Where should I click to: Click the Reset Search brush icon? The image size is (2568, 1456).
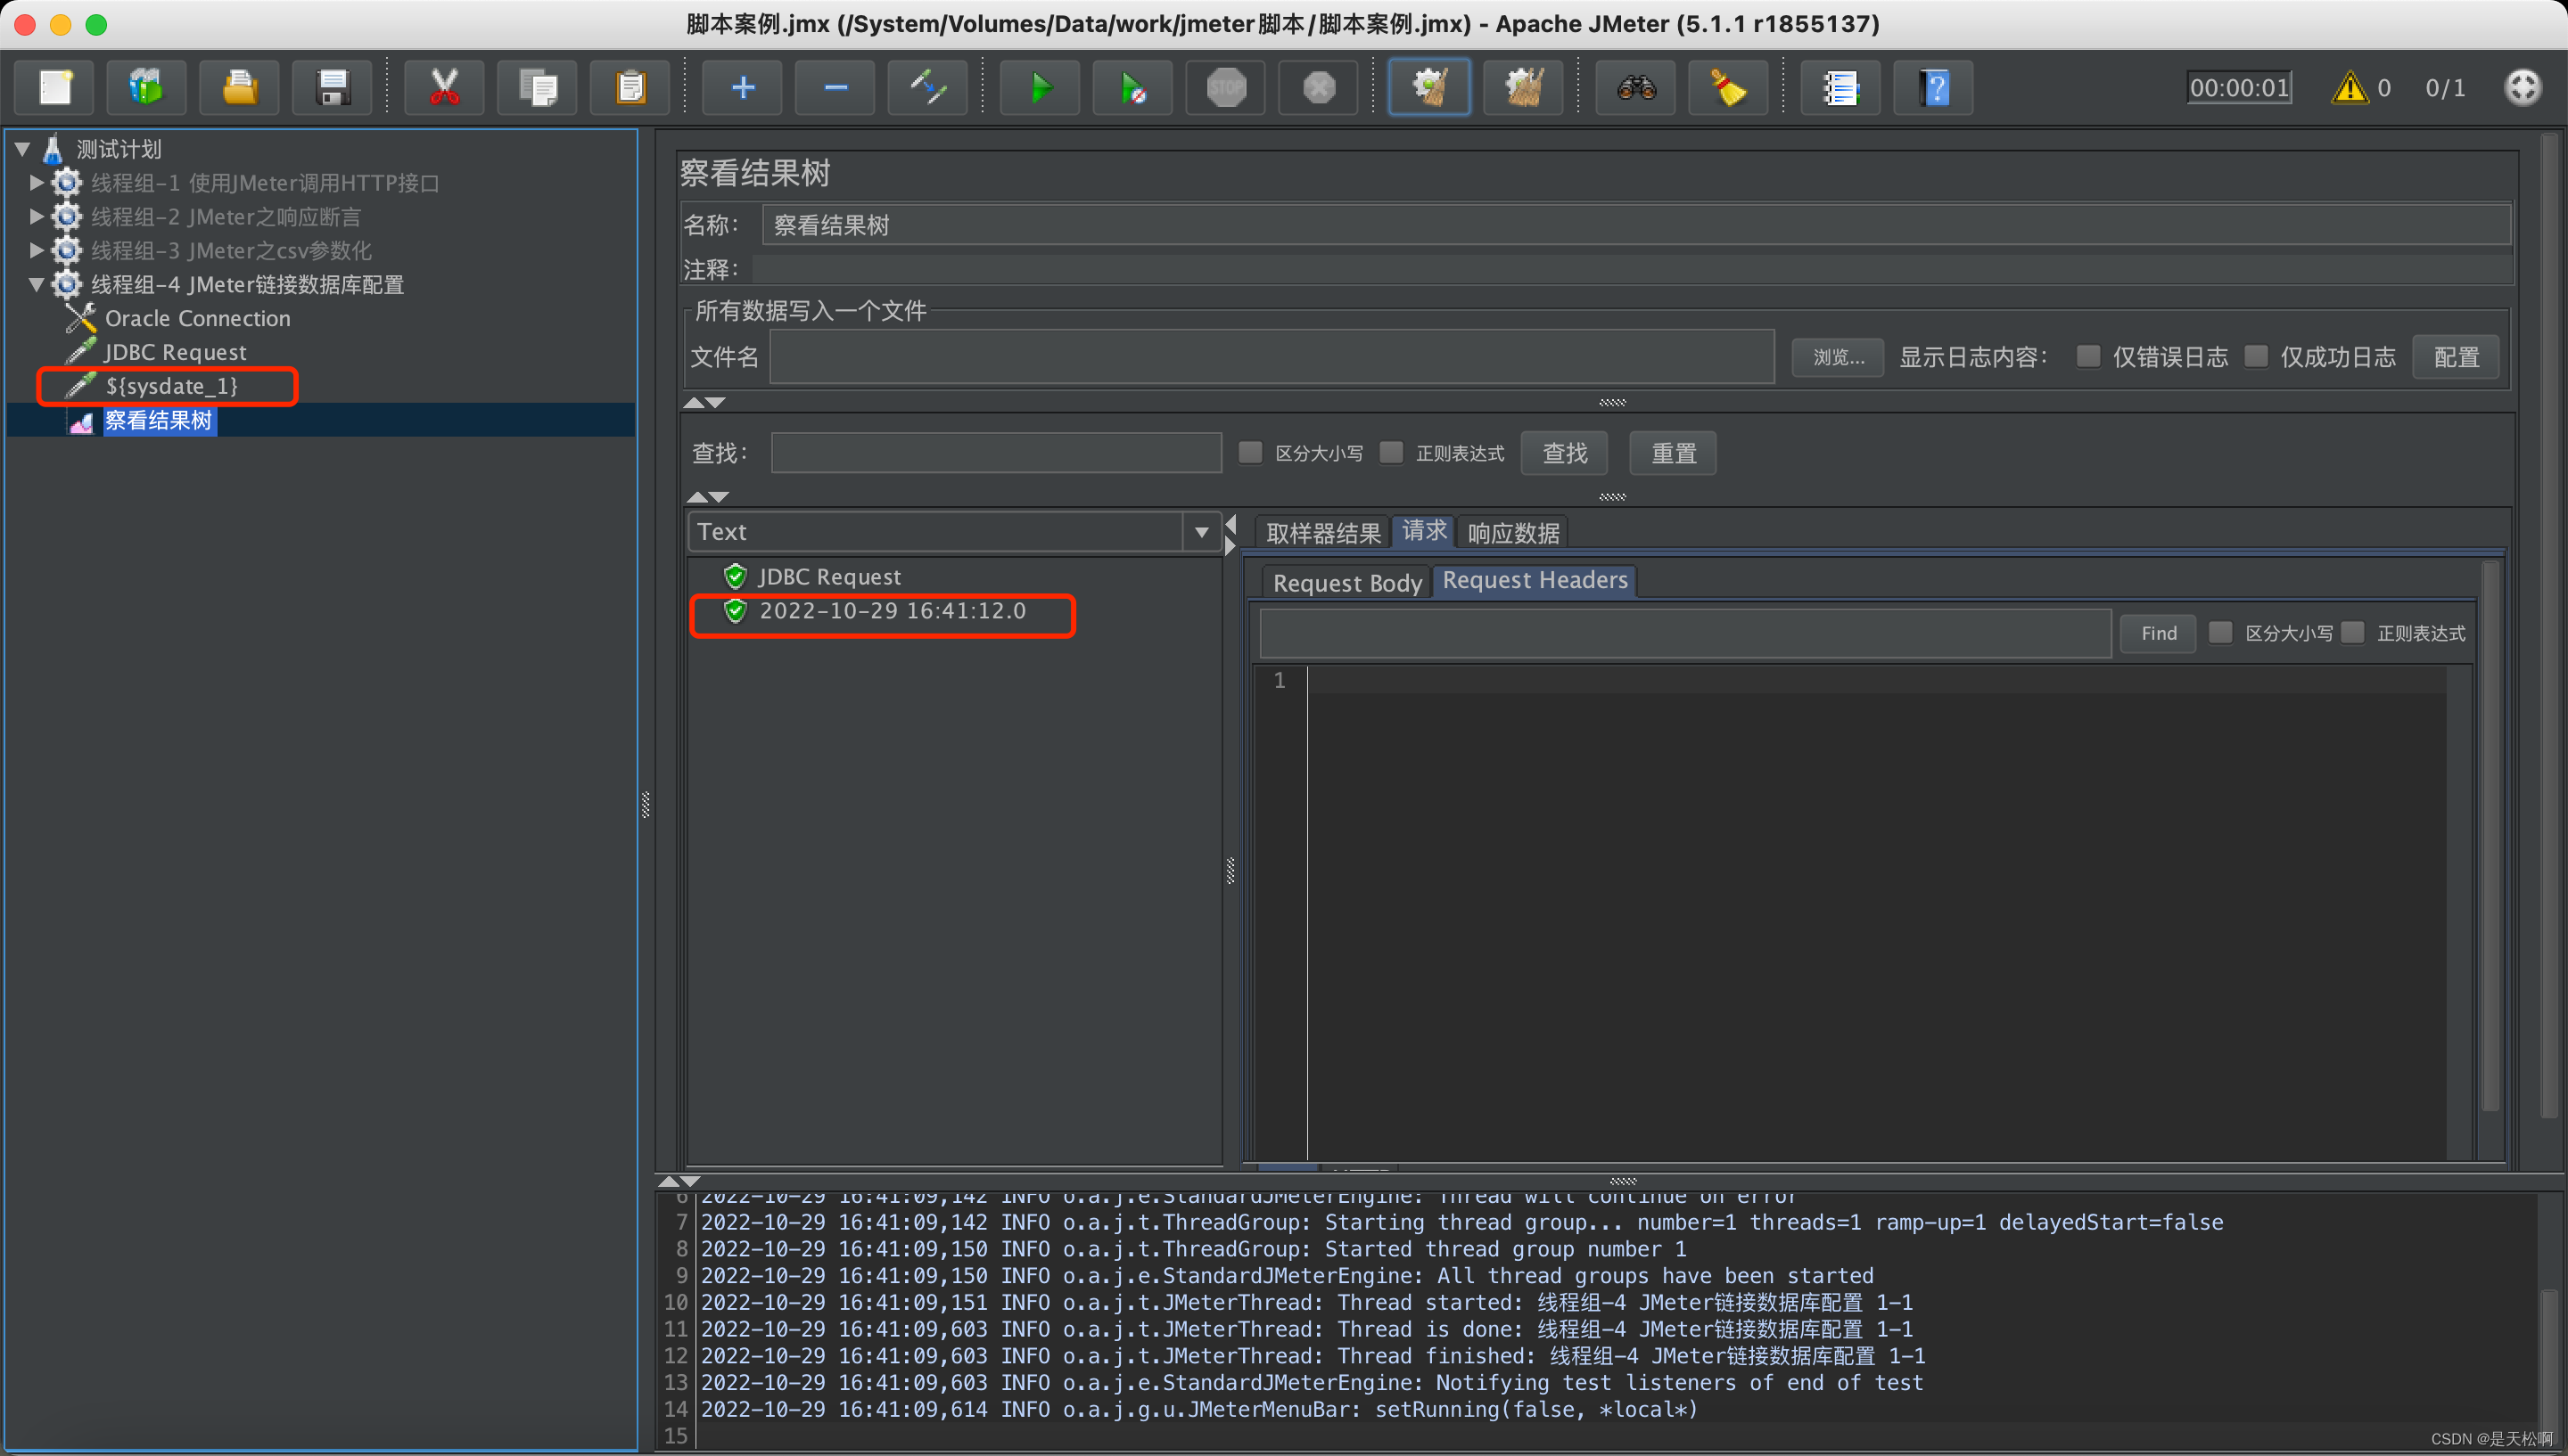[1729, 88]
